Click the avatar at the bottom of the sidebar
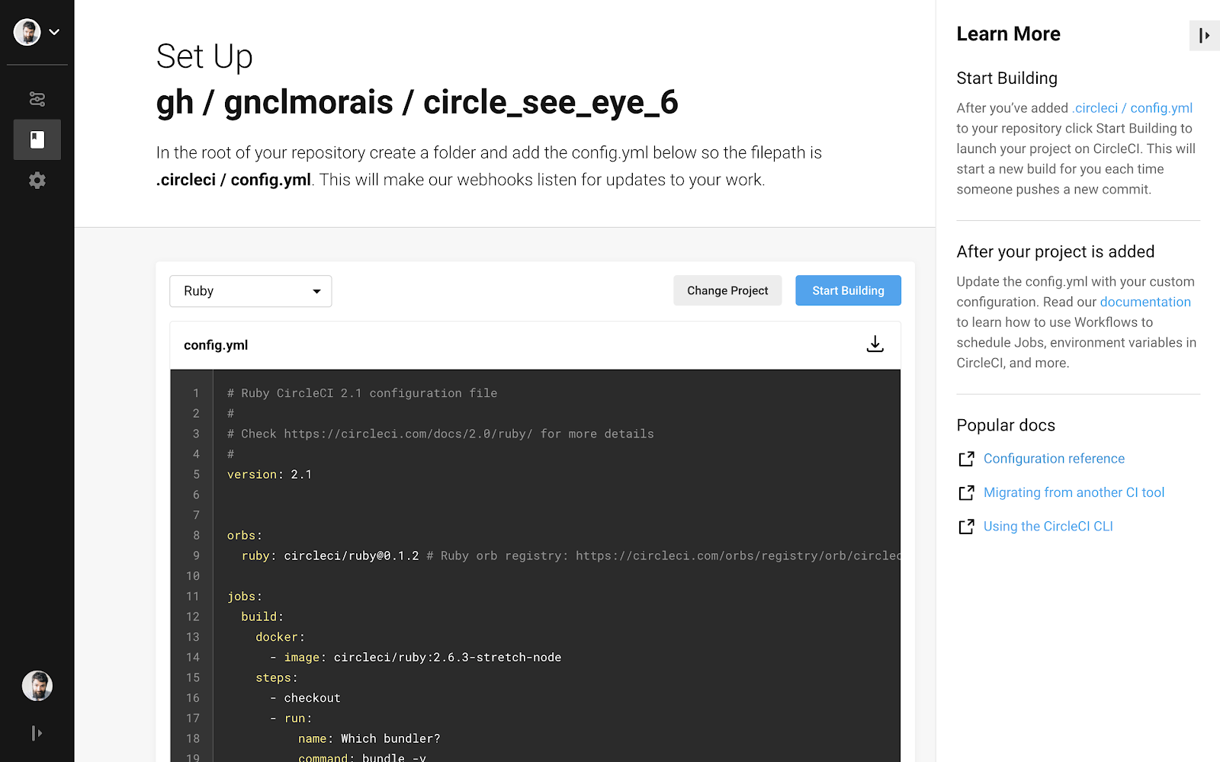 (37, 686)
